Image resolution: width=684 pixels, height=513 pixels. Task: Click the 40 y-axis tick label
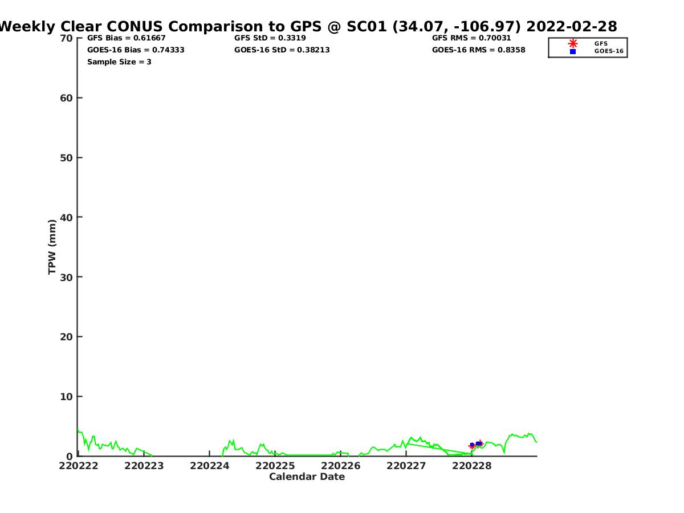(66, 217)
